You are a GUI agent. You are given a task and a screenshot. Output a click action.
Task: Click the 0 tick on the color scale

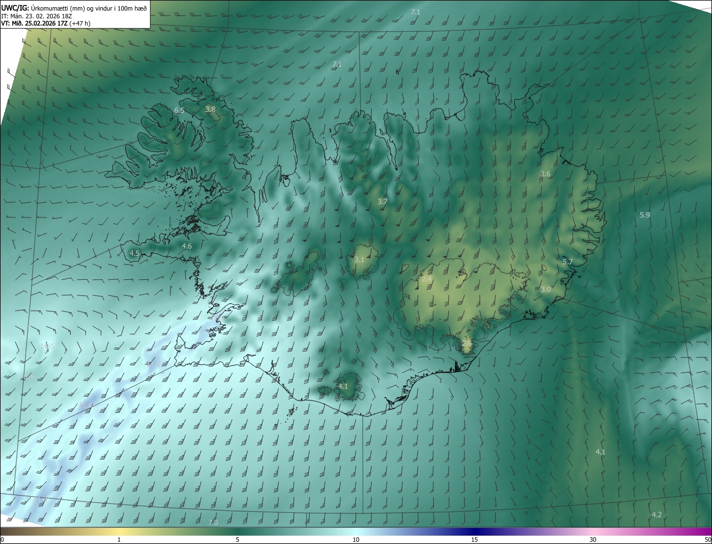(2, 540)
